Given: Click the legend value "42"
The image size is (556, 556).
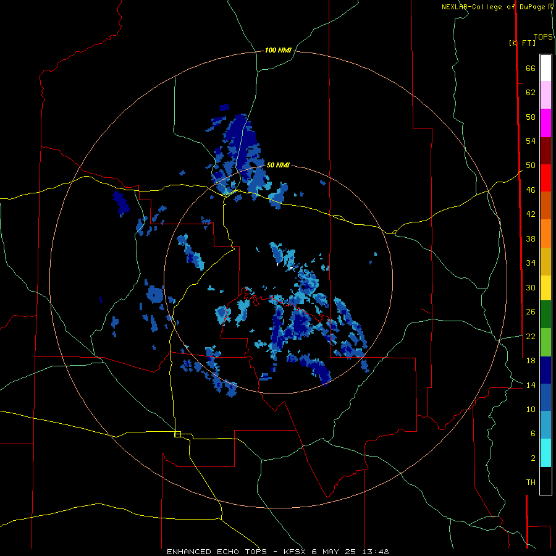Looking at the screenshot, I should pyautogui.click(x=531, y=214).
